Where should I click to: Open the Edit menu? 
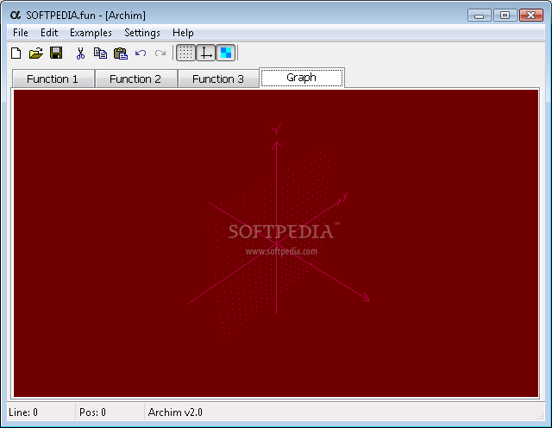pyautogui.click(x=49, y=33)
